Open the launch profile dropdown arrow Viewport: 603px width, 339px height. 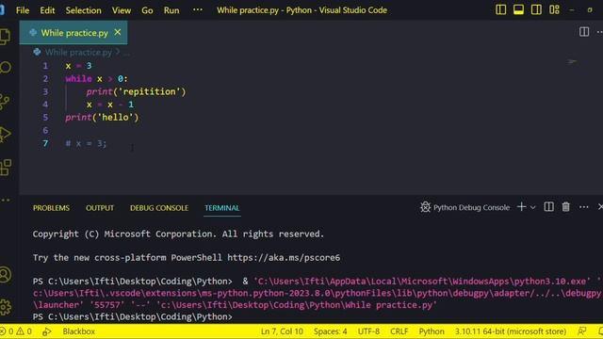click(533, 207)
